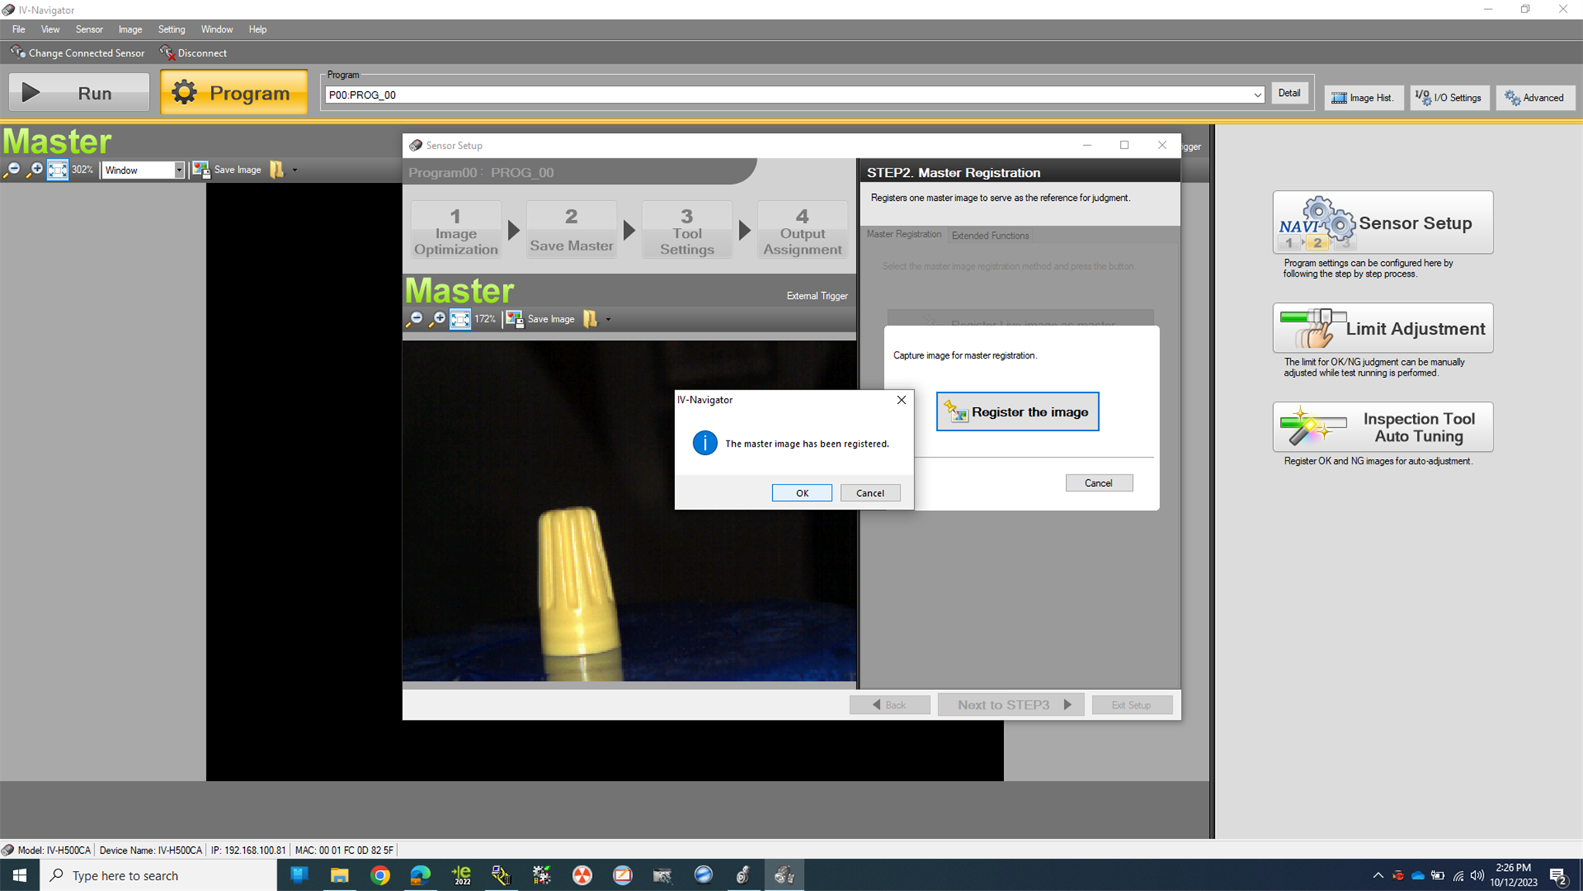Click zoom out magnifier in Sensor Setup toolbar
The width and height of the screenshot is (1583, 891).
click(415, 319)
